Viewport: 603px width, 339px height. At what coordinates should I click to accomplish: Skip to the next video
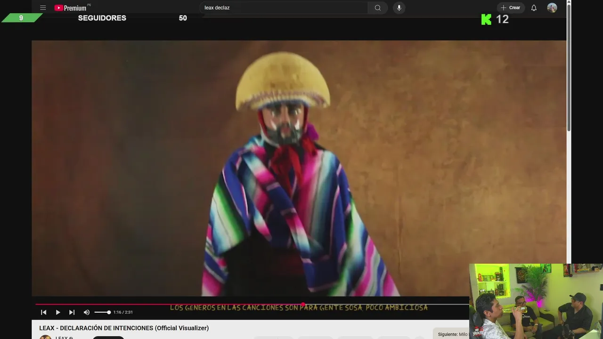coord(72,312)
